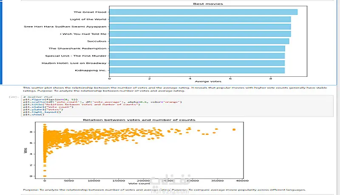Screen dimensions: 340x195
Task: Click the 5000 tick on the scatter x-axis
Action: click(69, 181)
